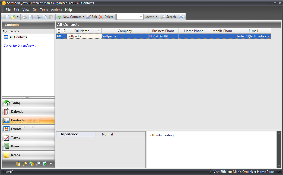Open the search text combo box
283x175 pixels.
[x=130, y=17]
